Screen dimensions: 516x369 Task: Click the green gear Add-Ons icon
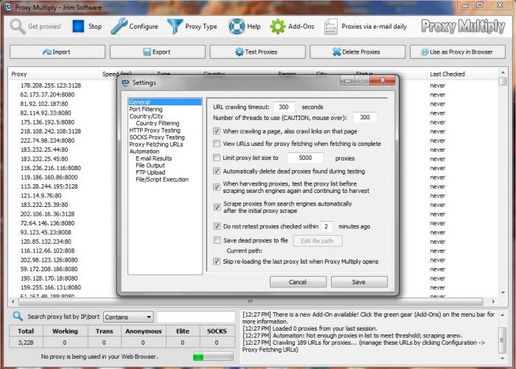[277, 27]
